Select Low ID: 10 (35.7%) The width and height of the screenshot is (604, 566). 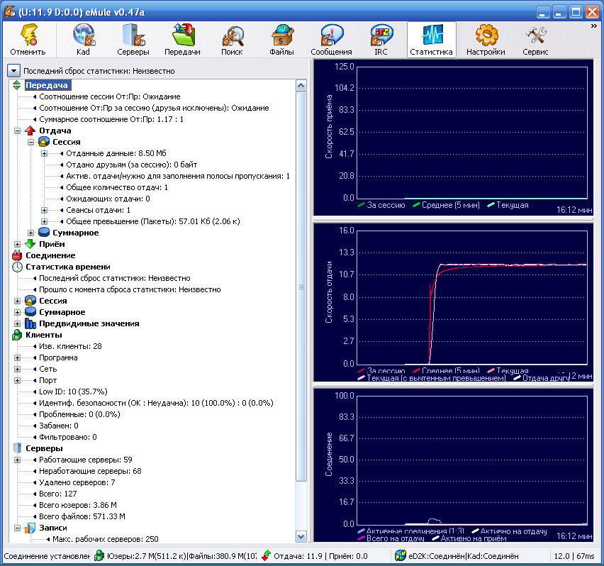pyautogui.click(x=73, y=392)
